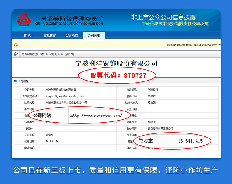Click the 挂牌公司 breadcrumb link
Viewport: 232px width, 184px height.
tap(70, 54)
